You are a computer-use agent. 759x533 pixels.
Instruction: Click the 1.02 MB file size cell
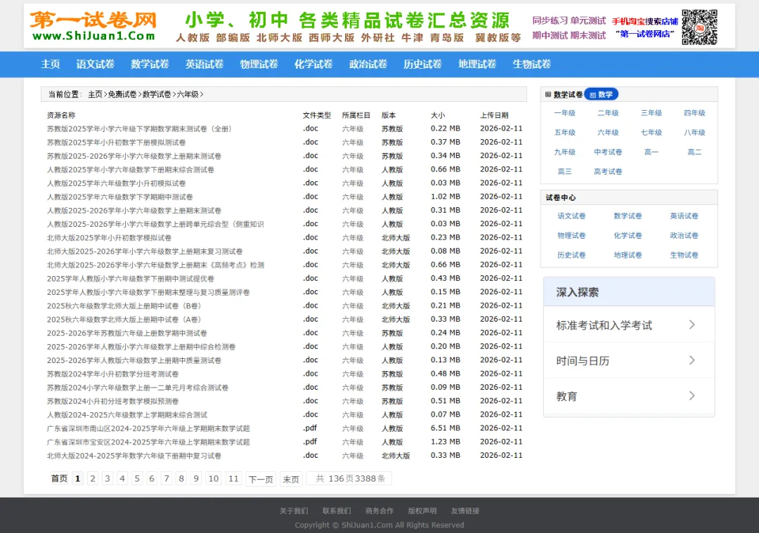tap(446, 197)
